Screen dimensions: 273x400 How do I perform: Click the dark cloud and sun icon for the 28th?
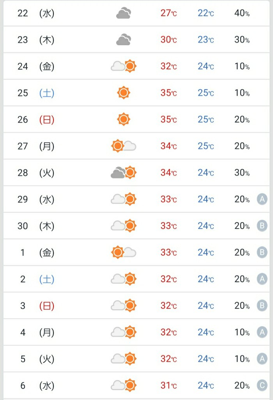(124, 172)
